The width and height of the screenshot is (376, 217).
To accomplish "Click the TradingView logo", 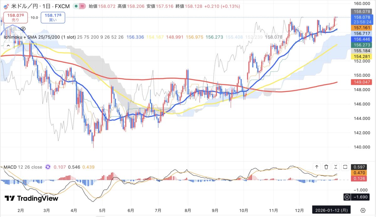I will point(31,198).
